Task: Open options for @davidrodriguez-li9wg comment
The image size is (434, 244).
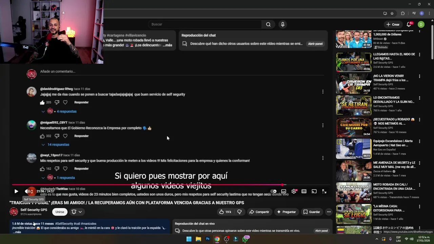Action: [323, 91]
